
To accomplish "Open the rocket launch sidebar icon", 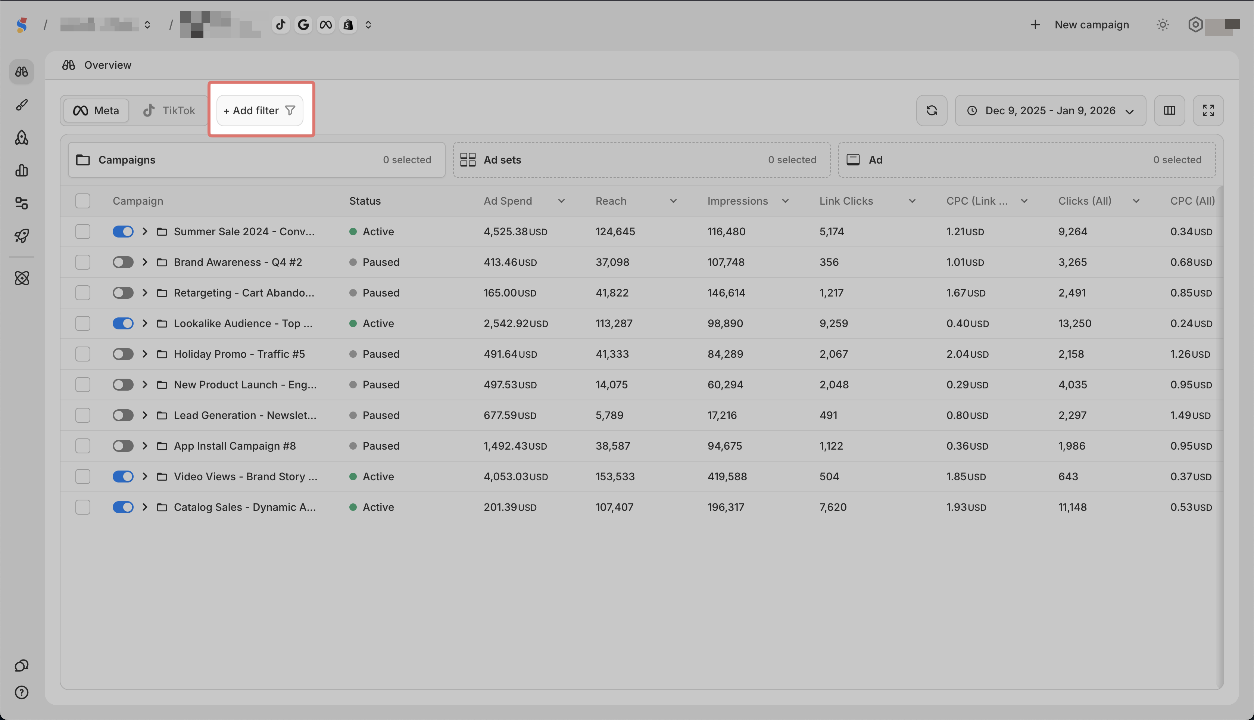I will [22, 236].
